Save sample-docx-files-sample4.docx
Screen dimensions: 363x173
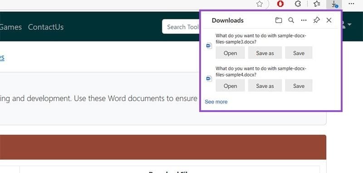[x=299, y=85]
